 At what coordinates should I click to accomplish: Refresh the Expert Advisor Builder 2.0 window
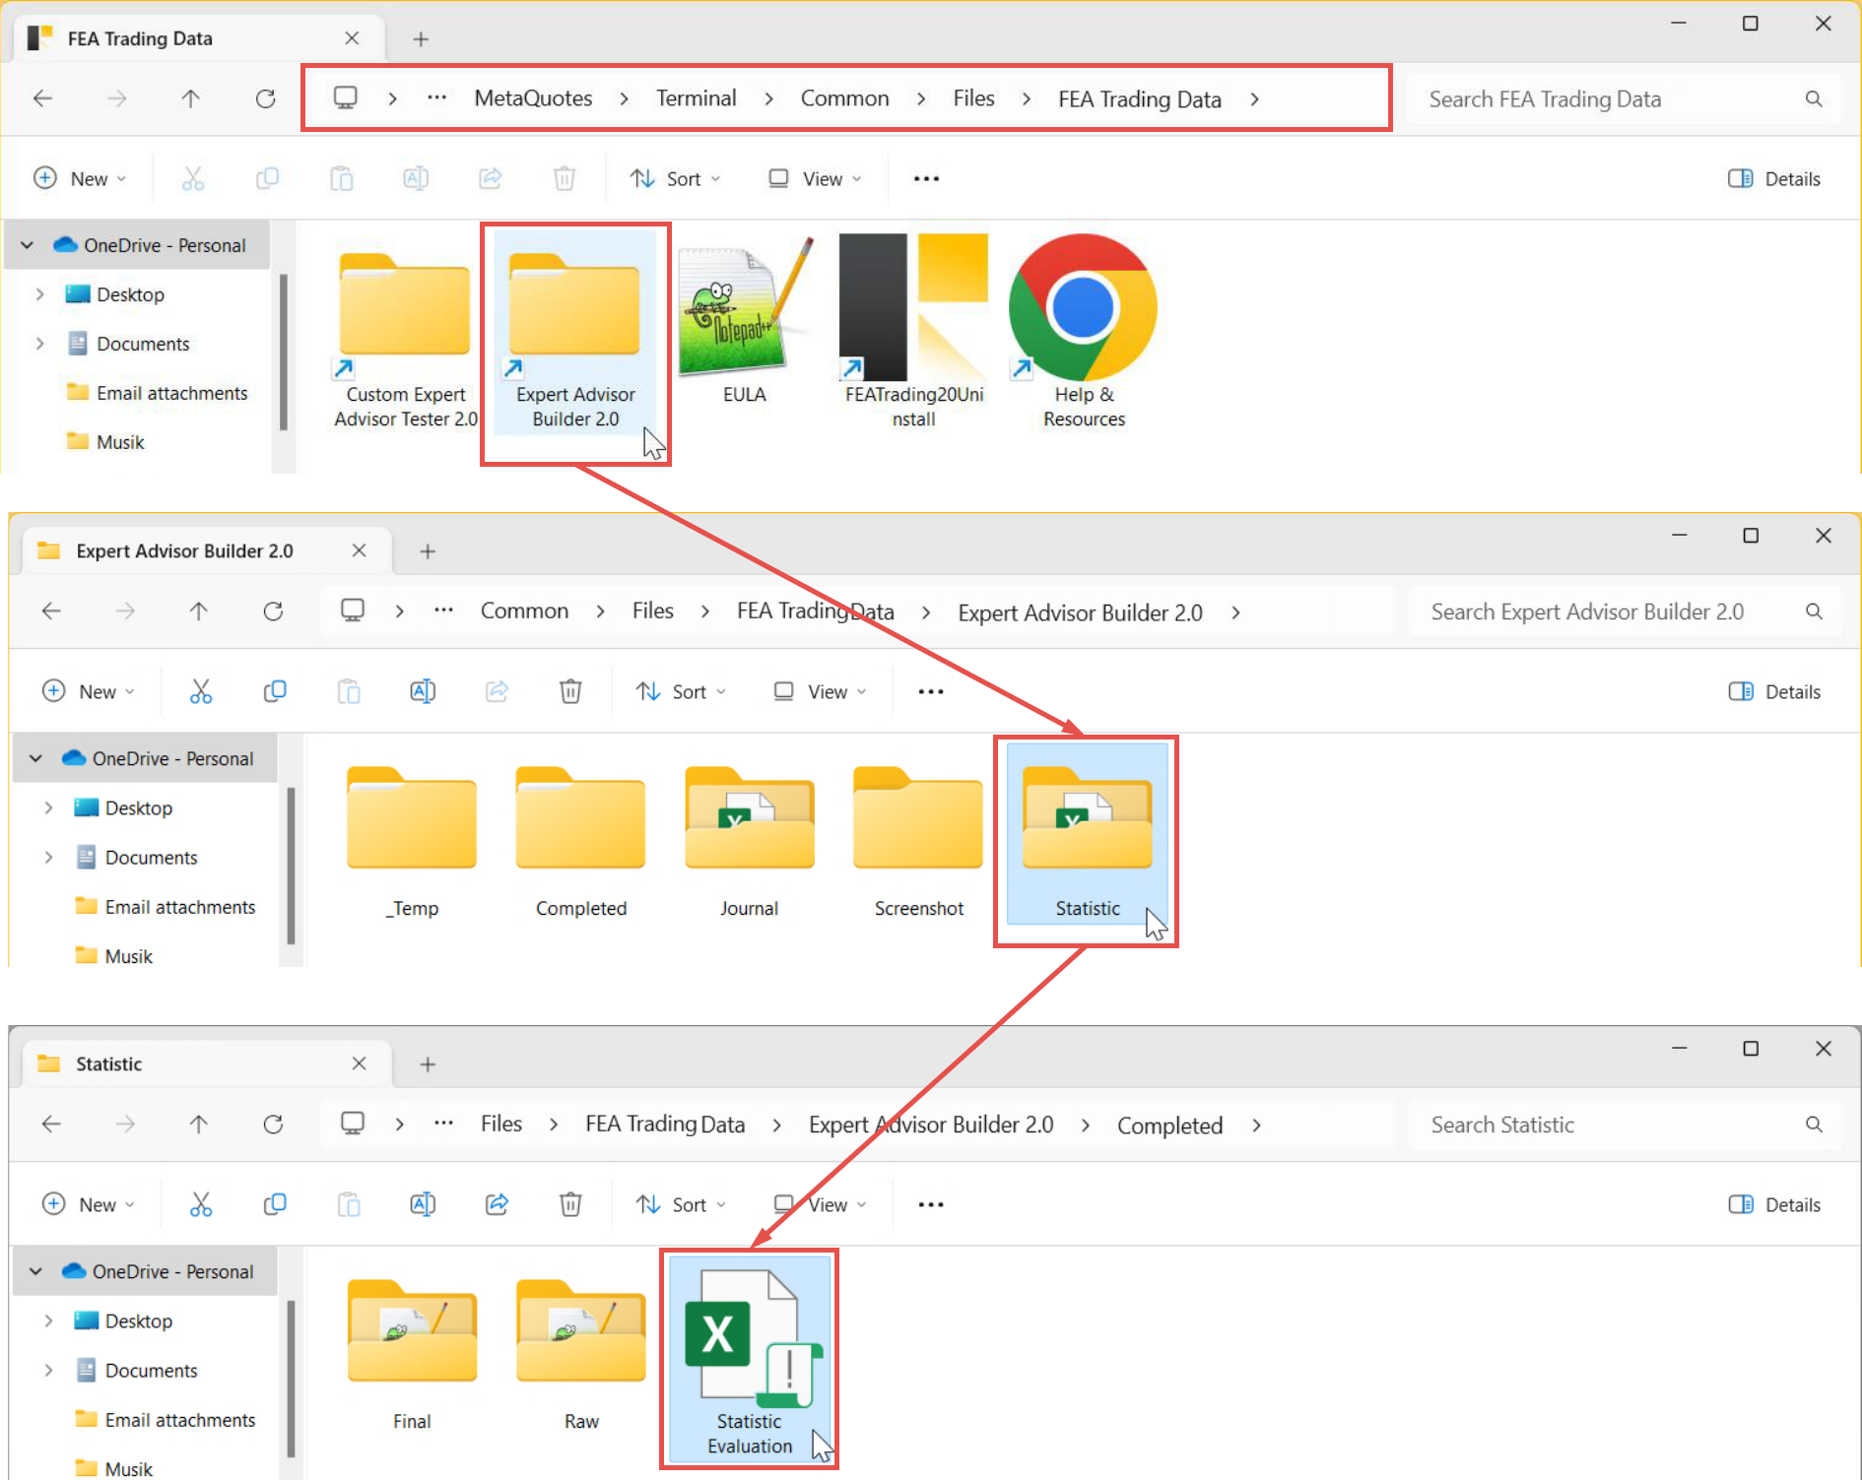pos(273,611)
